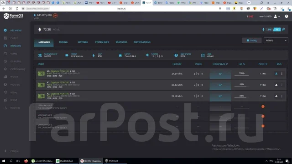This screenshot has height=164, width=292.
Task: Click the warning icon of the third unknown card
Action: click(x=263, y=126)
